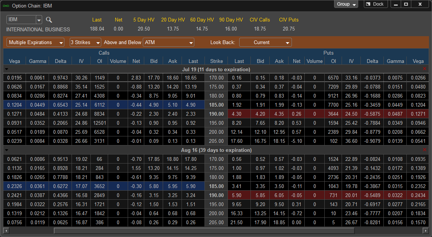The height and width of the screenshot is (237, 432).
Task: Select Aug 16 call bid 5.80
Action: click(x=154, y=186)
